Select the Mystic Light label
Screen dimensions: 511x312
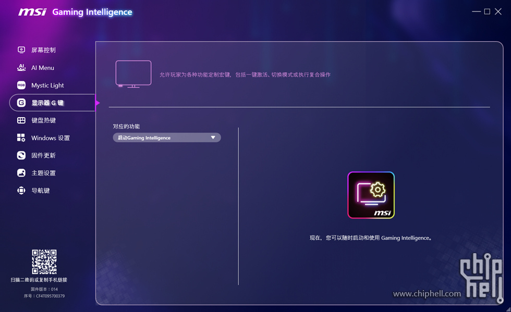pyautogui.click(x=47, y=85)
